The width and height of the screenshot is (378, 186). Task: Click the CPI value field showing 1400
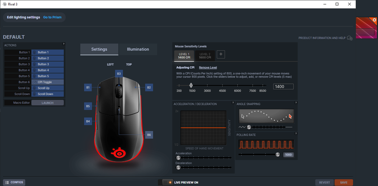(x=283, y=87)
